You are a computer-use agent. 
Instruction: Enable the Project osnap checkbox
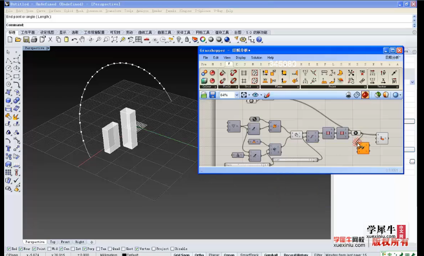154,249
